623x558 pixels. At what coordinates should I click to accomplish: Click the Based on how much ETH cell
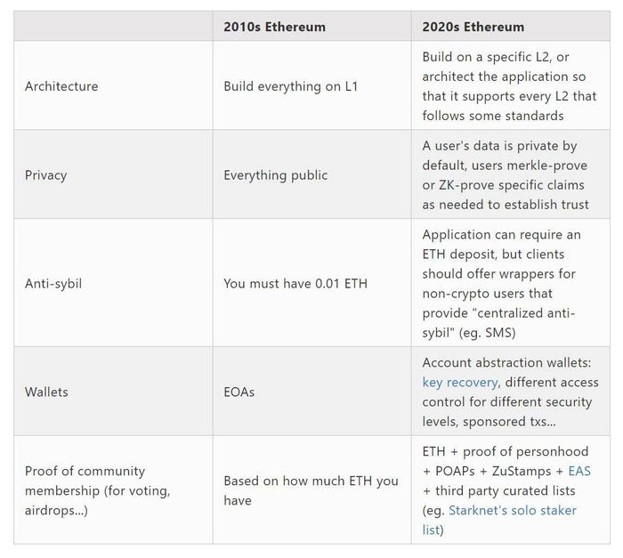point(311,490)
